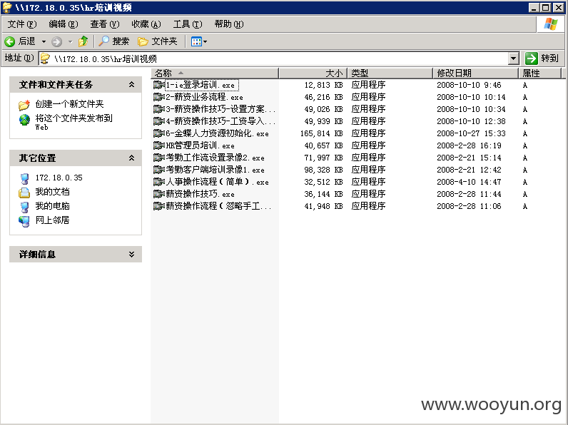Select file name 1-ie登录培训.exe
Viewport: 568px width, 425px height.
click(201, 85)
